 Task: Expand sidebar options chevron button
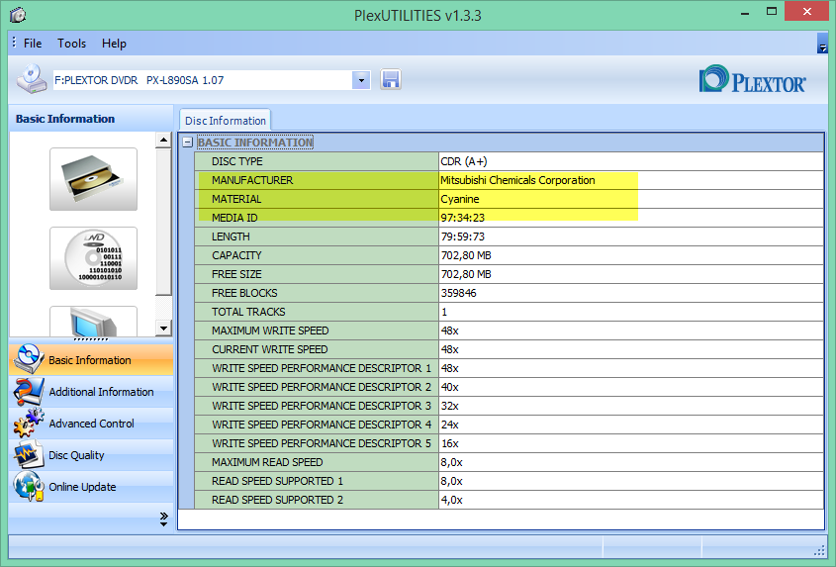[163, 519]
